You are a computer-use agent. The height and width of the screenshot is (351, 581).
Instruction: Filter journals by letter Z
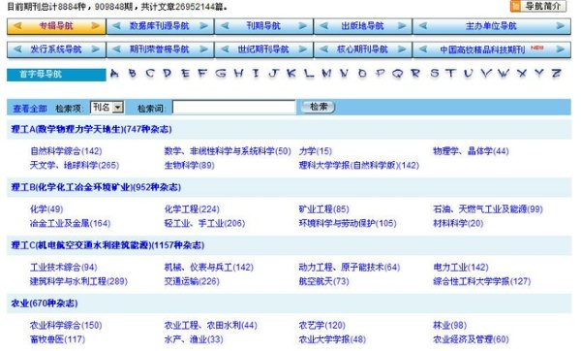click(556, 74)
